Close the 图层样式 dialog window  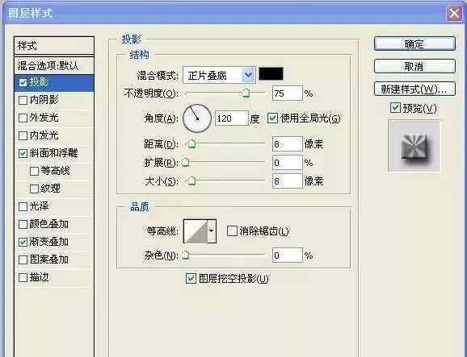tap(454, 14)
